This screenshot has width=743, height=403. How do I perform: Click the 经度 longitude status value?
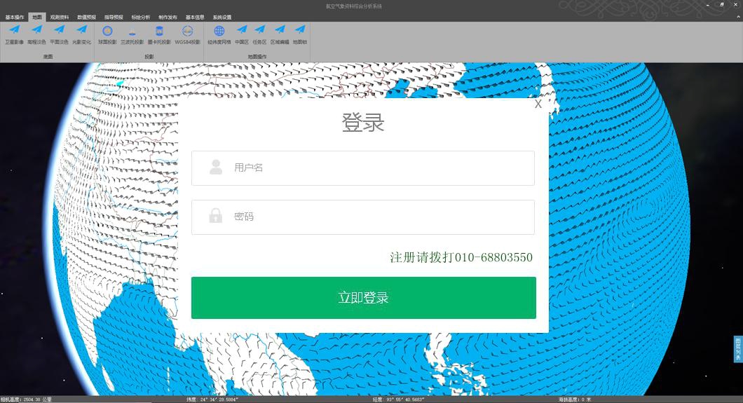[x=398, y=399]
